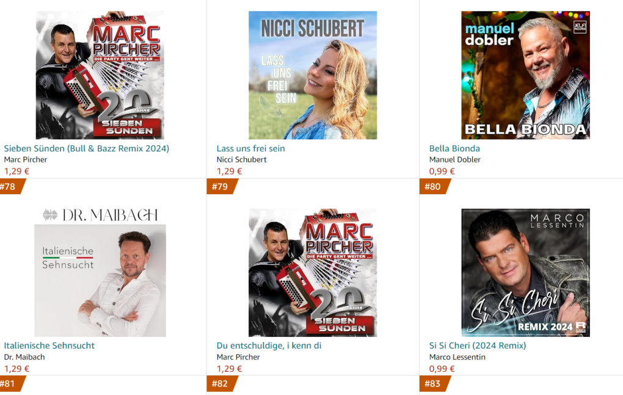Click artist name Marco Lessentin

tap(457, 357)
